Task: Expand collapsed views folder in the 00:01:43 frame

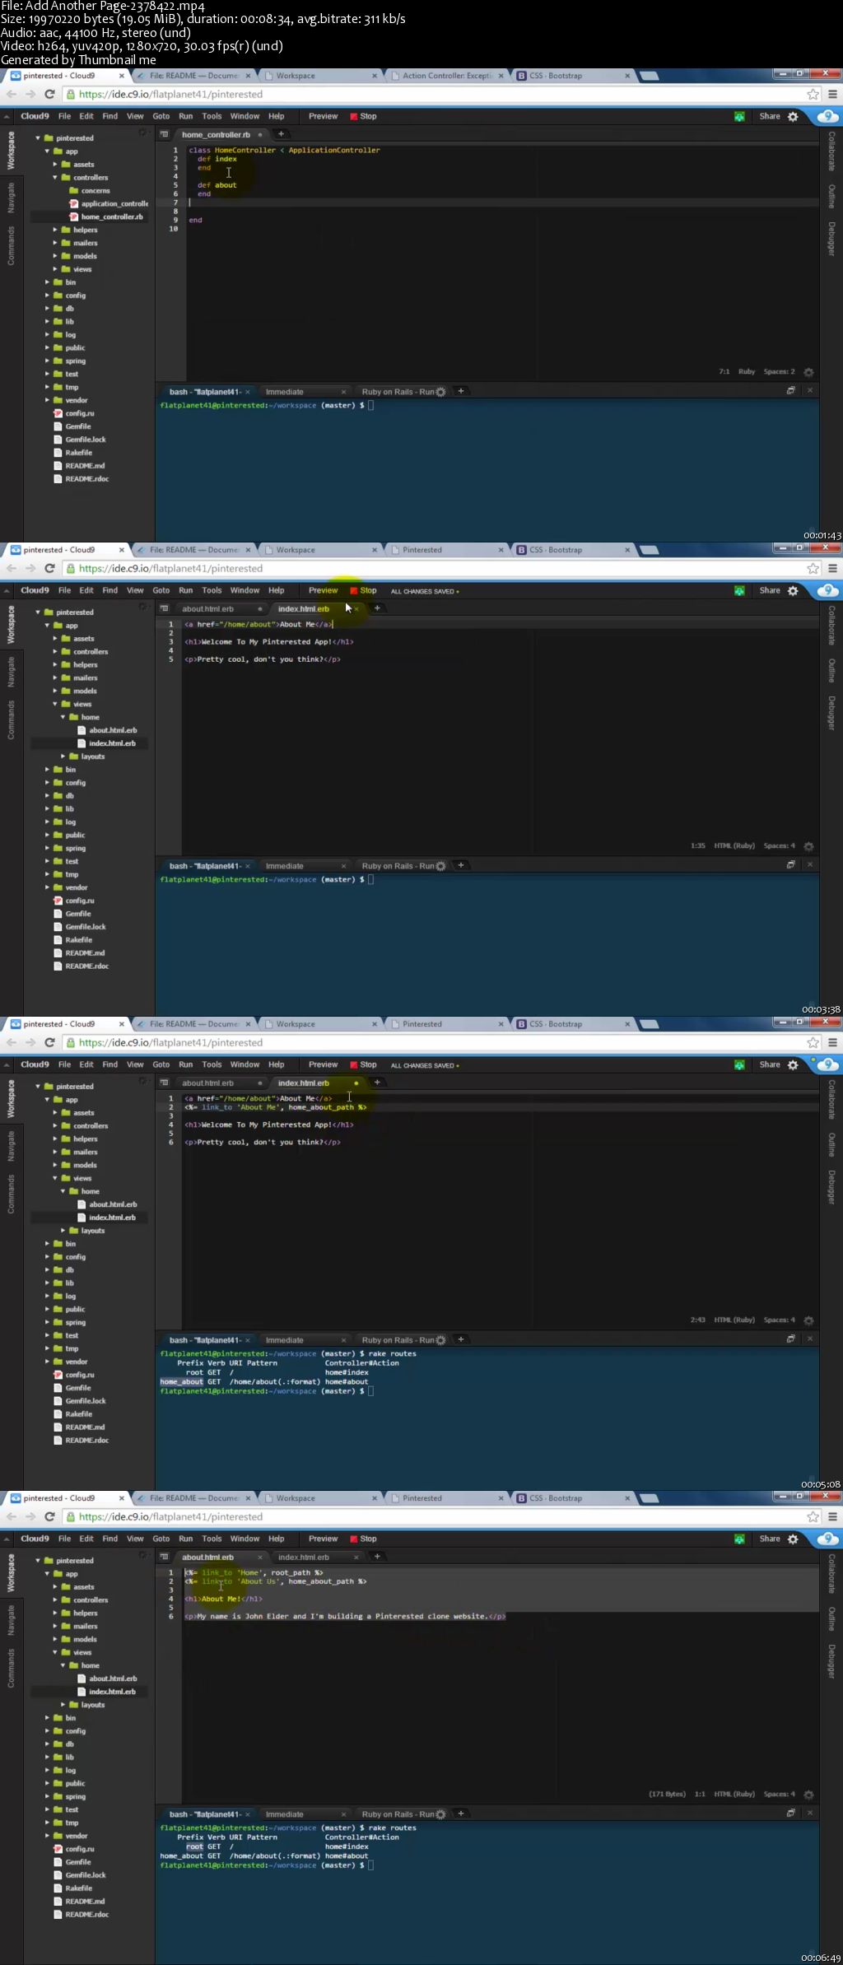Action: (x=55, y=269)
